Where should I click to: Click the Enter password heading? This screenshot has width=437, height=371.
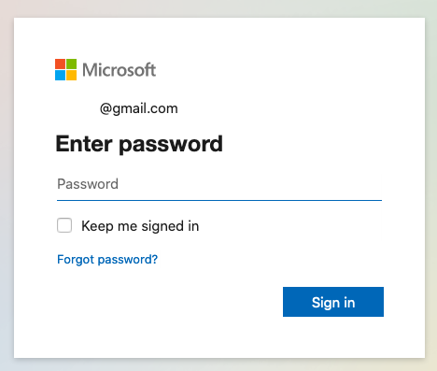point(139,144)
